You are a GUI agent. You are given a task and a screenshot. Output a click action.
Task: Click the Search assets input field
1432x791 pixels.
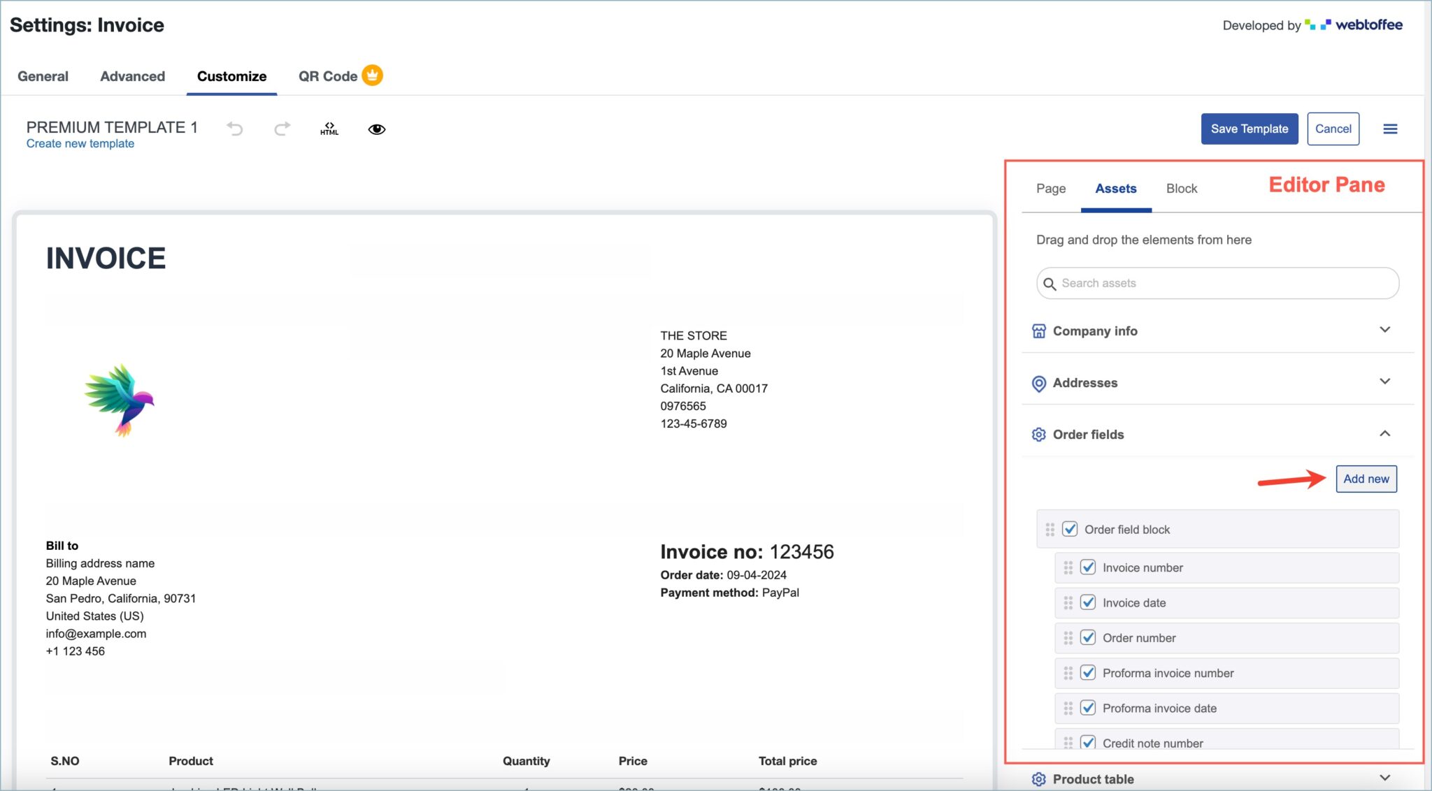coord(1217,284)
